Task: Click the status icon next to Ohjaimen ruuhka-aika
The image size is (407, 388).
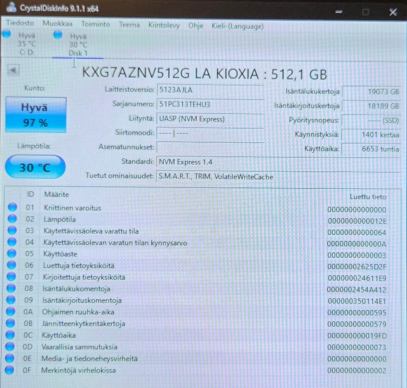Action: 12,312
